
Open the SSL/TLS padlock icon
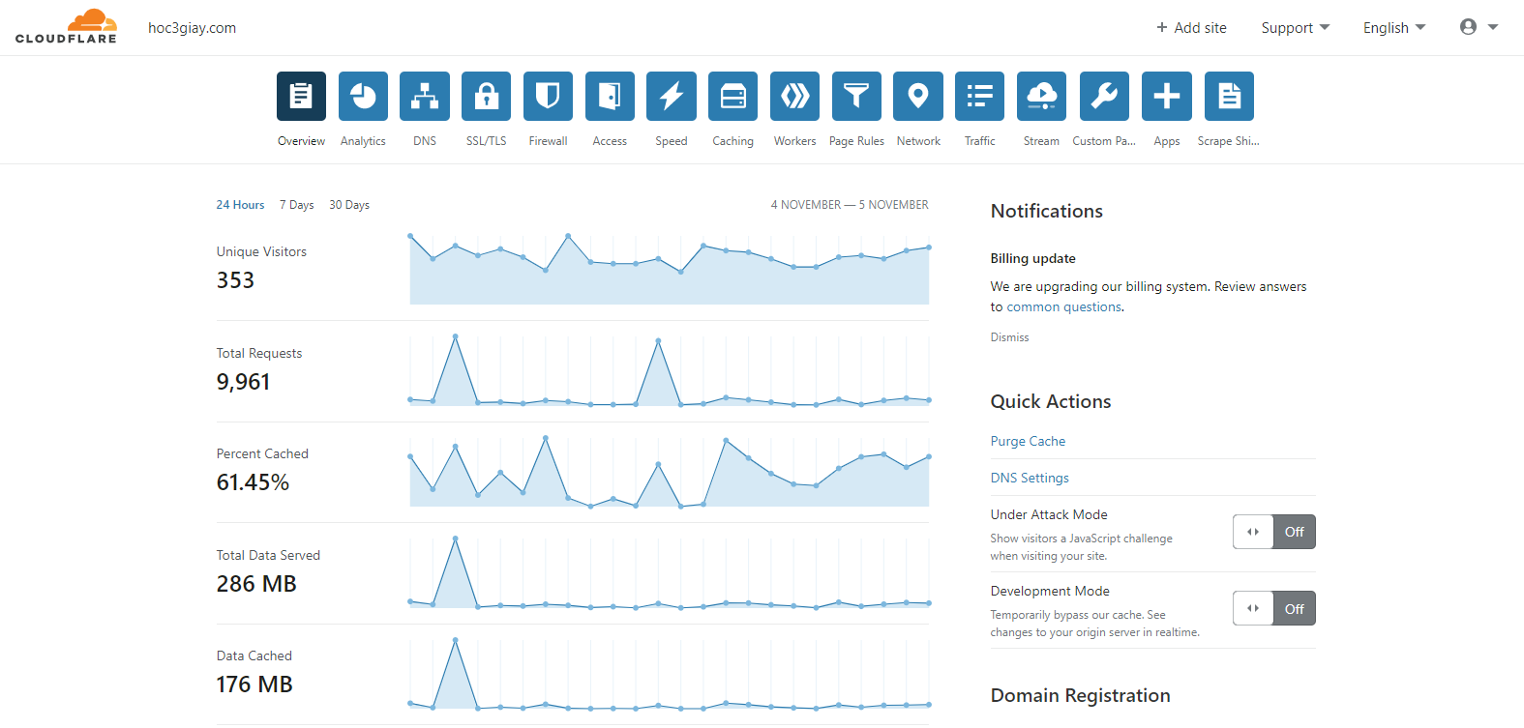coord(486,97)
